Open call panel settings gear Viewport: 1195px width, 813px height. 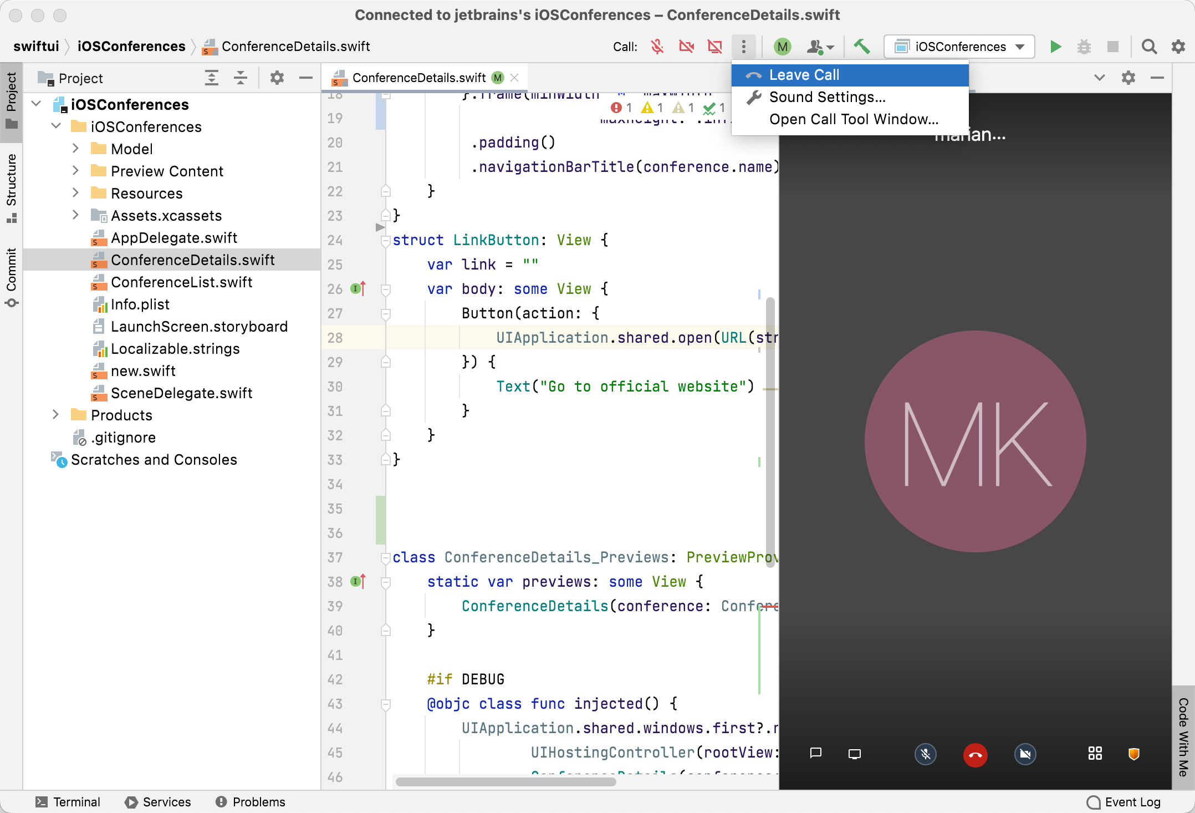(x=1128, y=78)
